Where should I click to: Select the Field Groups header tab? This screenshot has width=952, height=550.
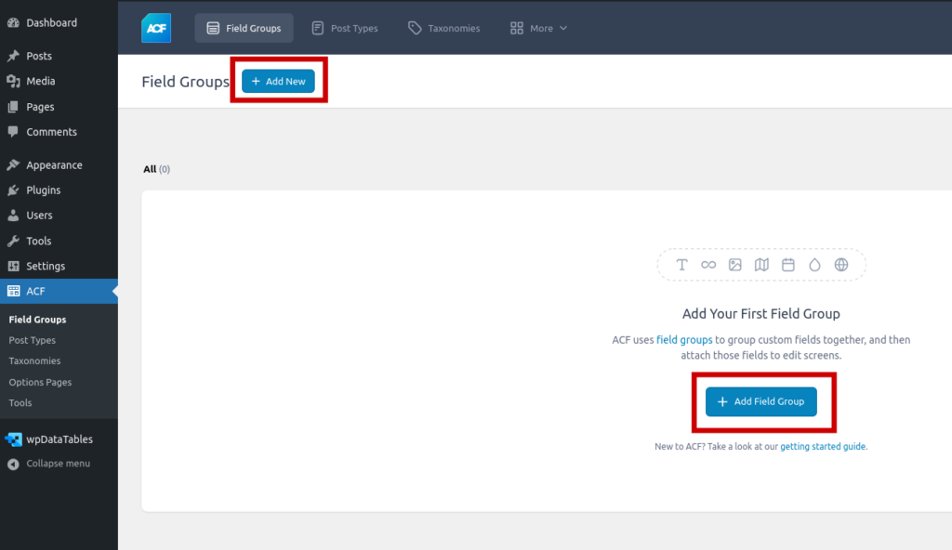244,29
